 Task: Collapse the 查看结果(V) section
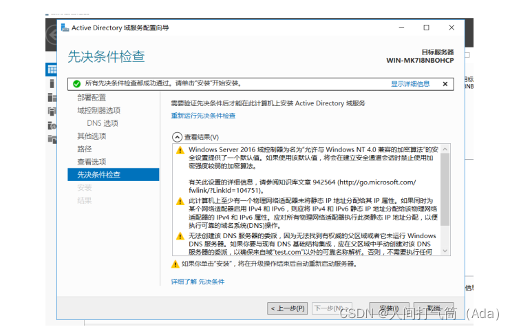click(x=177, y=137)
